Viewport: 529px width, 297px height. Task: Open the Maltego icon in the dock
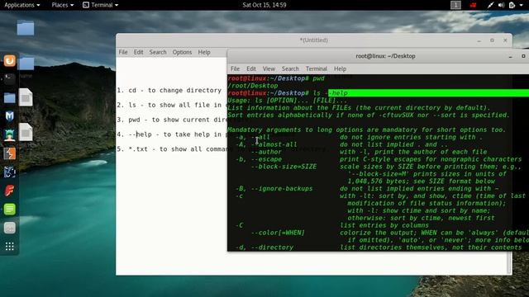(x=9, y=172)
